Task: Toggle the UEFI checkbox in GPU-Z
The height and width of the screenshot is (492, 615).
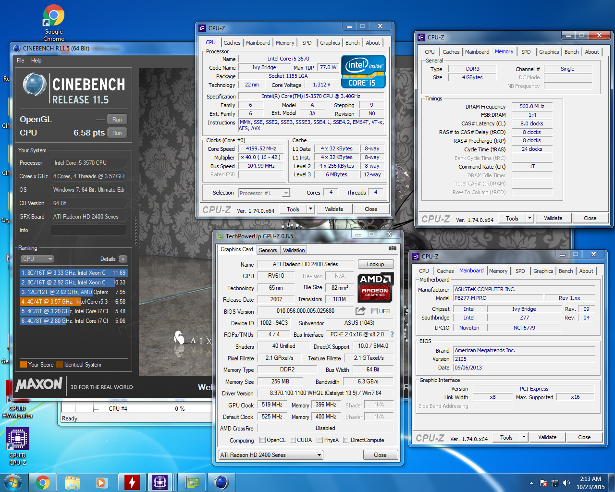Action: click(x=374, y=311)
